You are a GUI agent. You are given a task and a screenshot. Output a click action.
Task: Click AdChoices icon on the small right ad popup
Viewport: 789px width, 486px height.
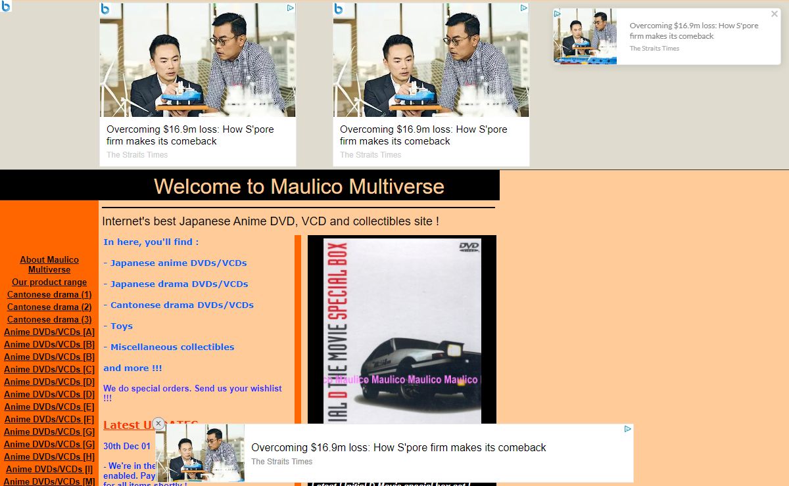click(x=558, y=13)
